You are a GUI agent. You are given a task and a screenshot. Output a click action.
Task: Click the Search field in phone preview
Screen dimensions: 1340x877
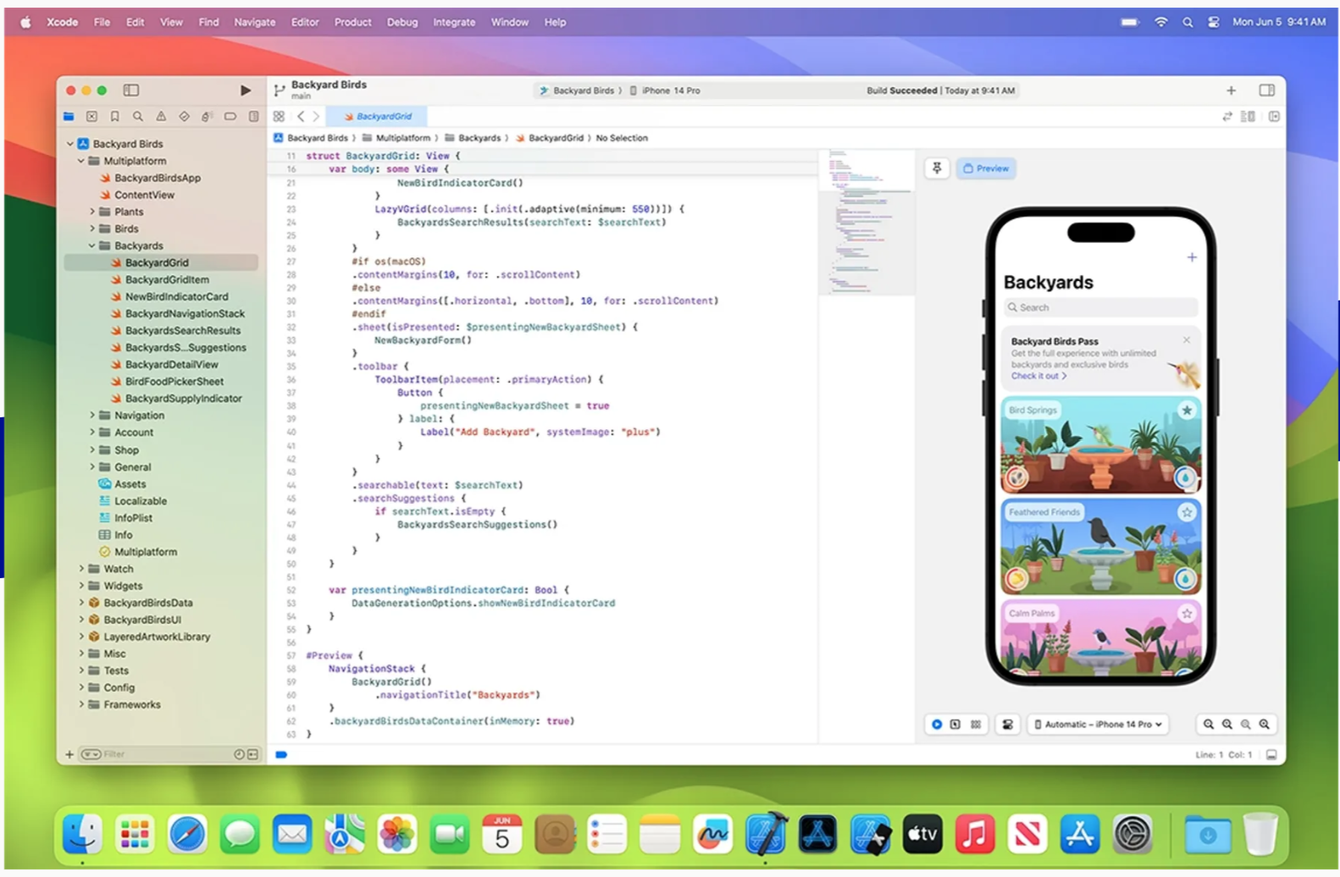[x=1100, y=307]
